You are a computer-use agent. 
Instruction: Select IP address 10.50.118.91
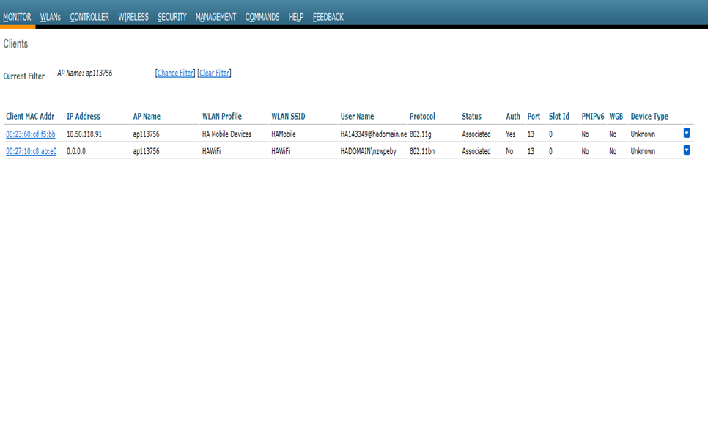tap(84, 134)
